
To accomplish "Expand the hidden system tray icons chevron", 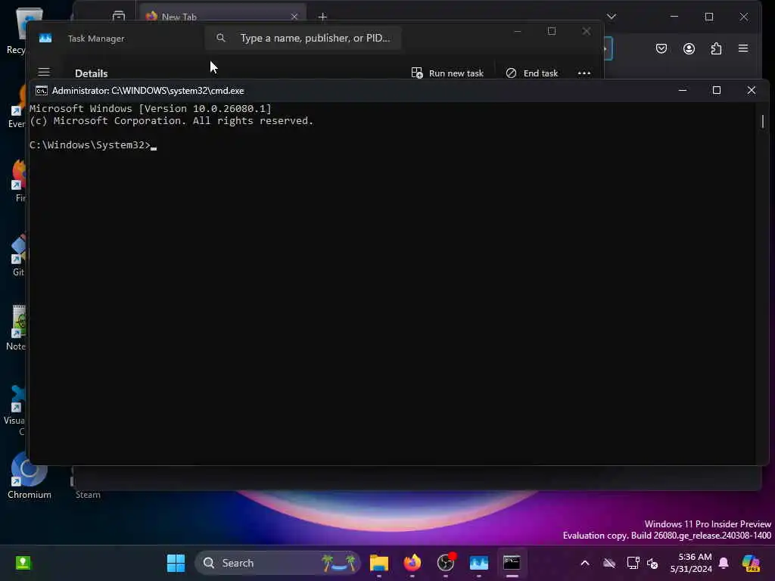I will [x=585, y=563].
